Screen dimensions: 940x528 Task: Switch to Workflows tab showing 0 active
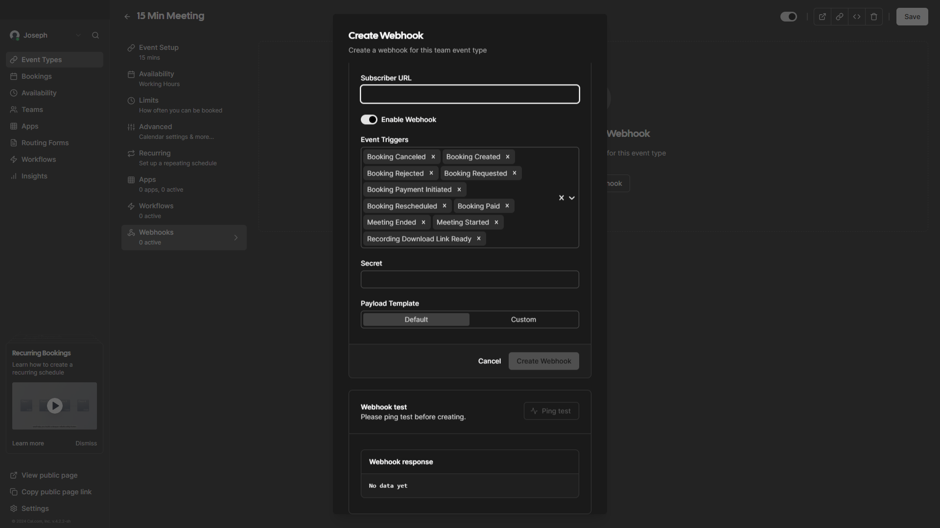[184, 211]
